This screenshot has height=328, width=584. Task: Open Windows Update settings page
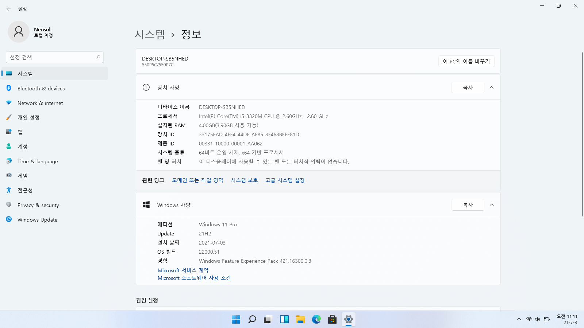(55, 220)
